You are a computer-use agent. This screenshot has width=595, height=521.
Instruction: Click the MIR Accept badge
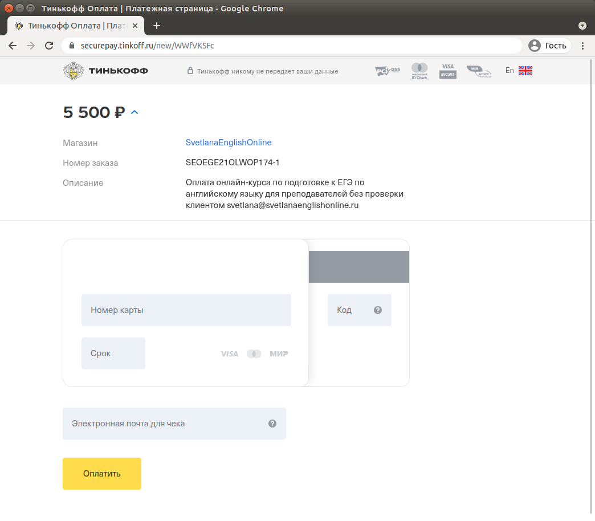[479, 71]
